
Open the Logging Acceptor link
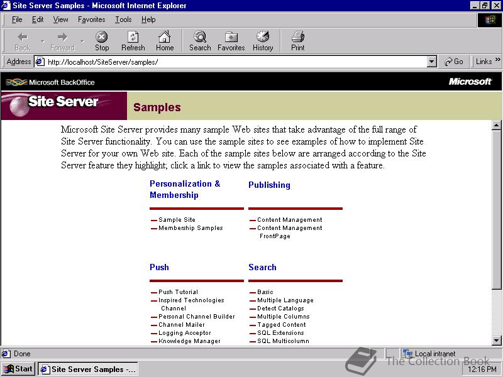(x=185, y=333)
